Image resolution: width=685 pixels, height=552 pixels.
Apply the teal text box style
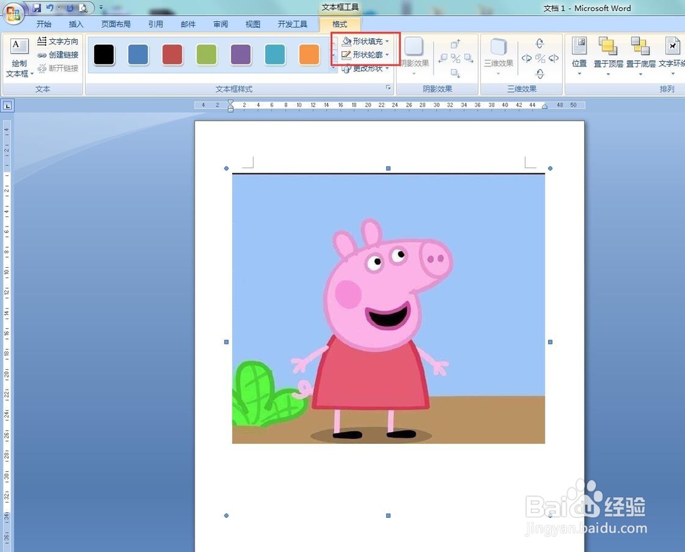click(x=275, y=55)
